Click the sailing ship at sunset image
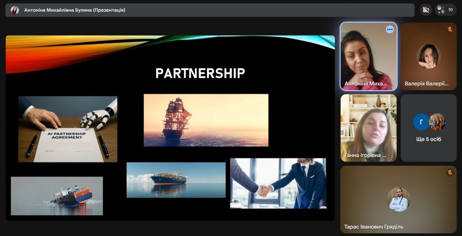 point(206,120)
